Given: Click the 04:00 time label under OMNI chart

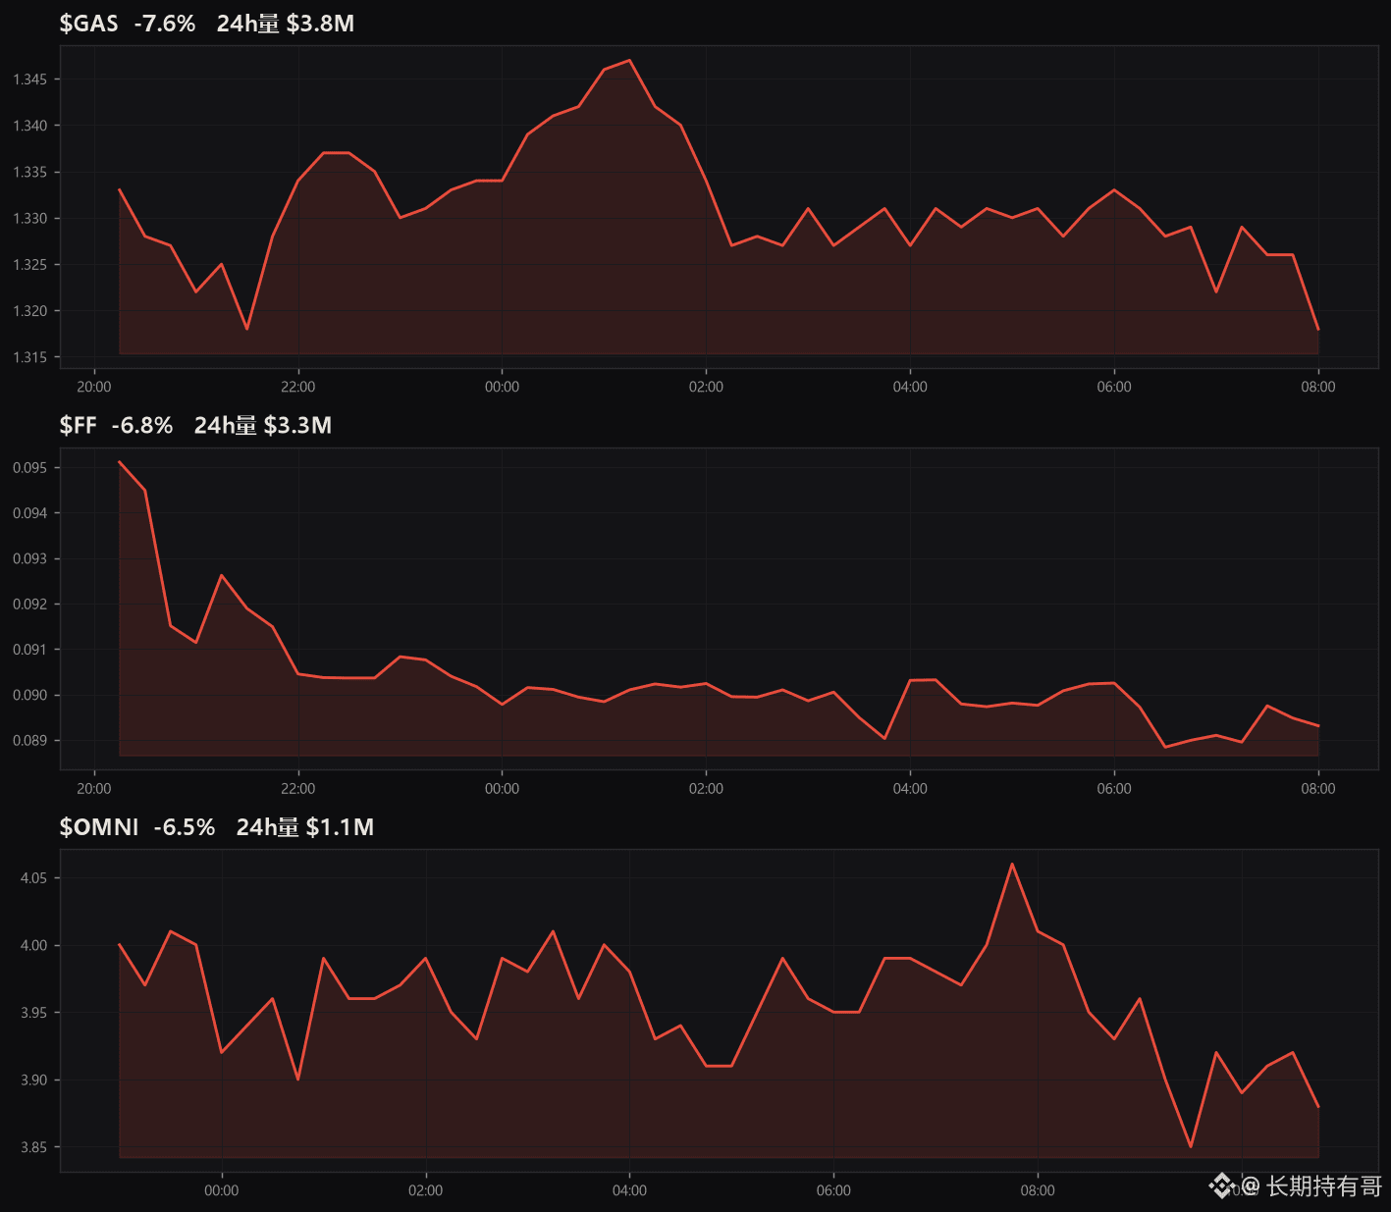Looking at the screenshot, I should 630,1190.
